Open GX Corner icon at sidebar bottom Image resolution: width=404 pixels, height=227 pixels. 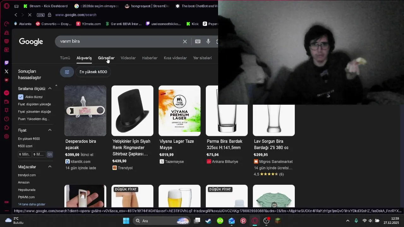6,202
